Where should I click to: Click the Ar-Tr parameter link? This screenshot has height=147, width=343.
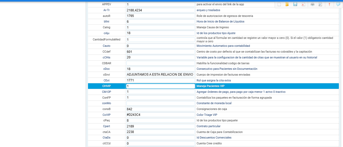pos(106,10)
